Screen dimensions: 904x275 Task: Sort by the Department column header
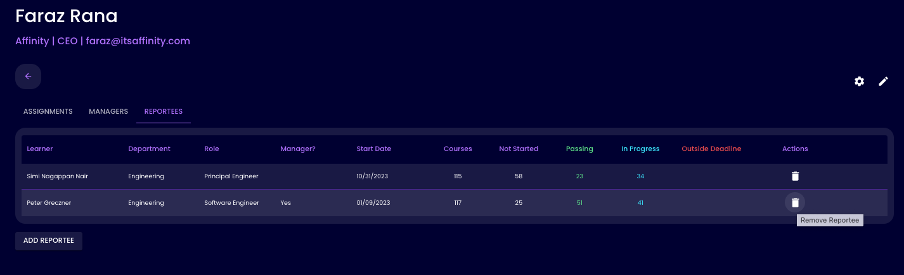point(149,149)
